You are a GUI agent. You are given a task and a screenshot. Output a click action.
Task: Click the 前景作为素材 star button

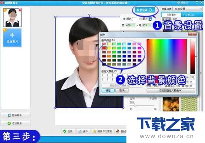point(103,131)
